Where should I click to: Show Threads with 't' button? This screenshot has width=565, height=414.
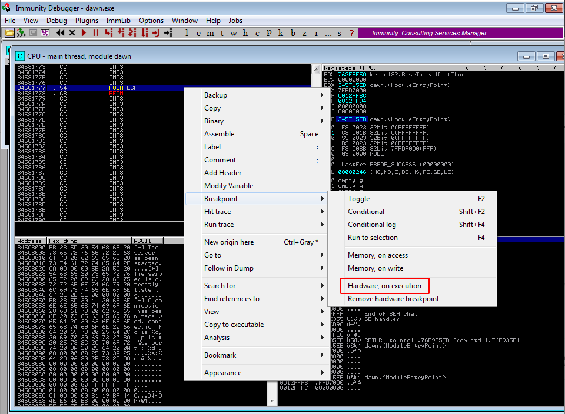222,33
